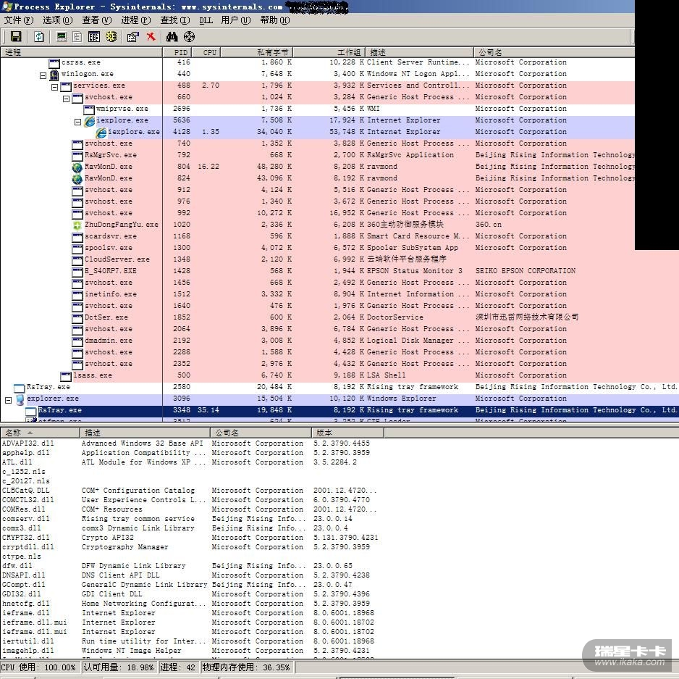Image resolution: width=679 pixels, height=679 pixels.
Task: Open System Information graph icon
Action: pos(62,37)
